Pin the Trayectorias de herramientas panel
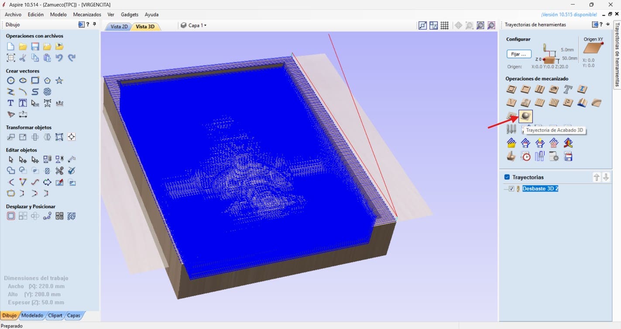The height and width of the screenshot is (329, 621). tap(607, 25)
